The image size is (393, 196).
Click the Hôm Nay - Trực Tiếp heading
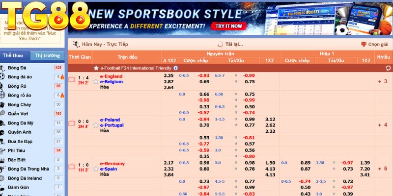(x=105, y=44)
